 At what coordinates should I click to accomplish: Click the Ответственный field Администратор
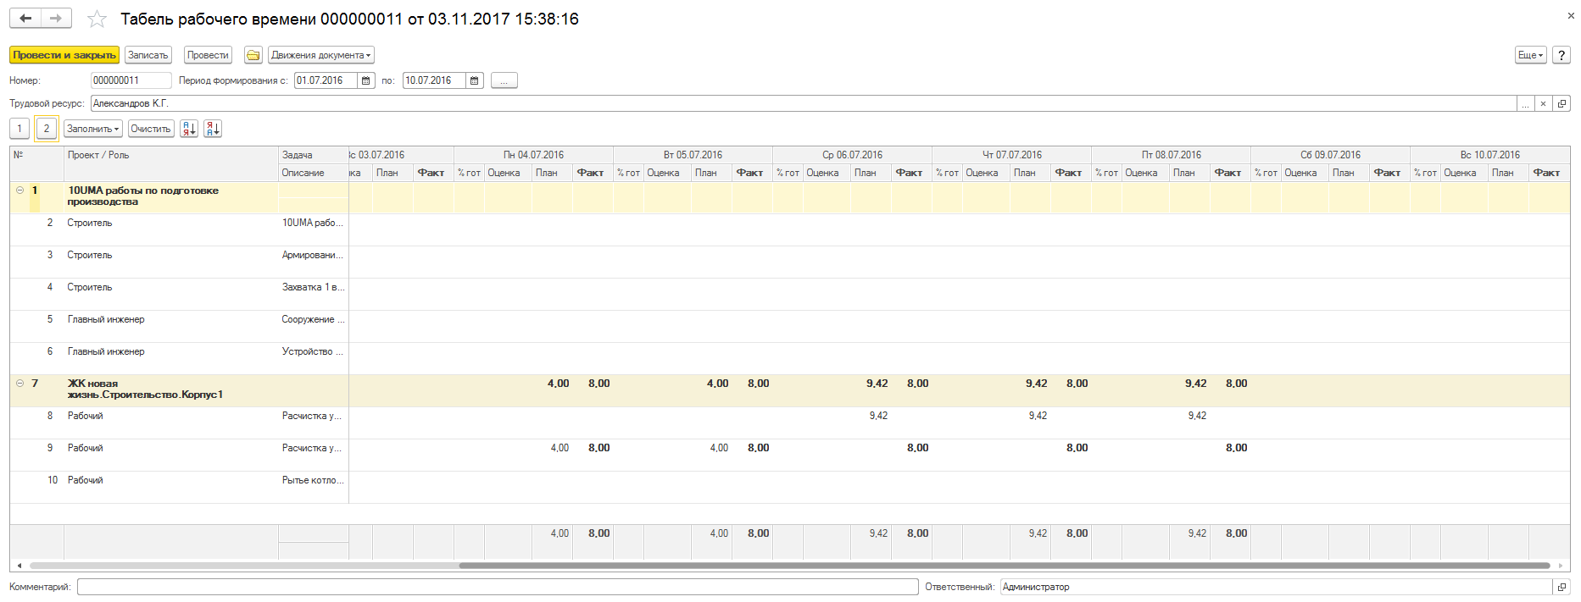(x=1276, y=587)
